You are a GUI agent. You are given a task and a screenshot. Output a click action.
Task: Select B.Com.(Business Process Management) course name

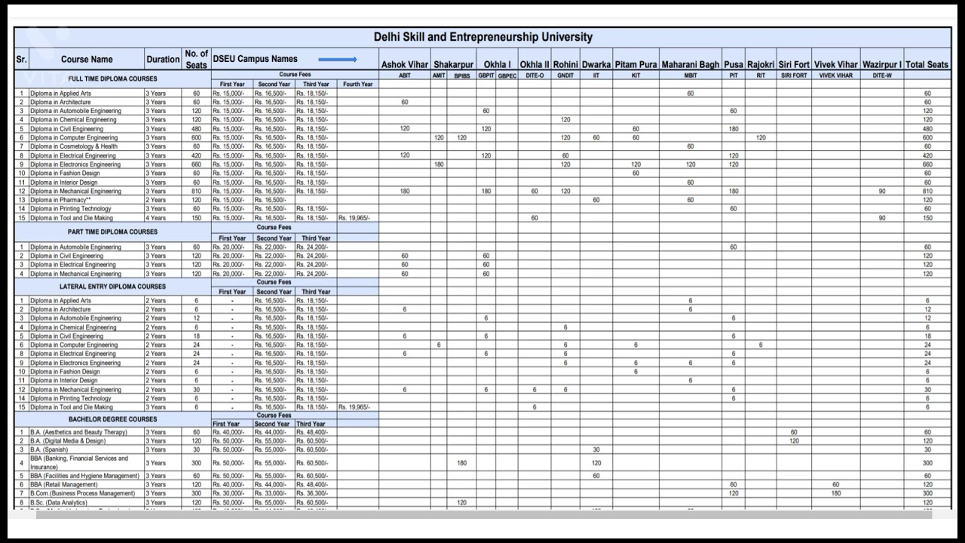click(81, 493)
